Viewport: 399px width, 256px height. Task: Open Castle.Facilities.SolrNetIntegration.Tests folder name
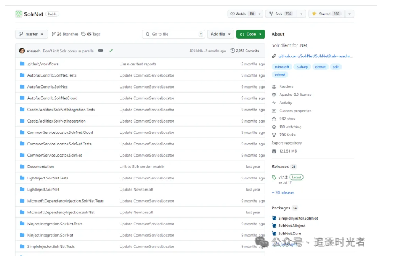[x=61, y=110]
